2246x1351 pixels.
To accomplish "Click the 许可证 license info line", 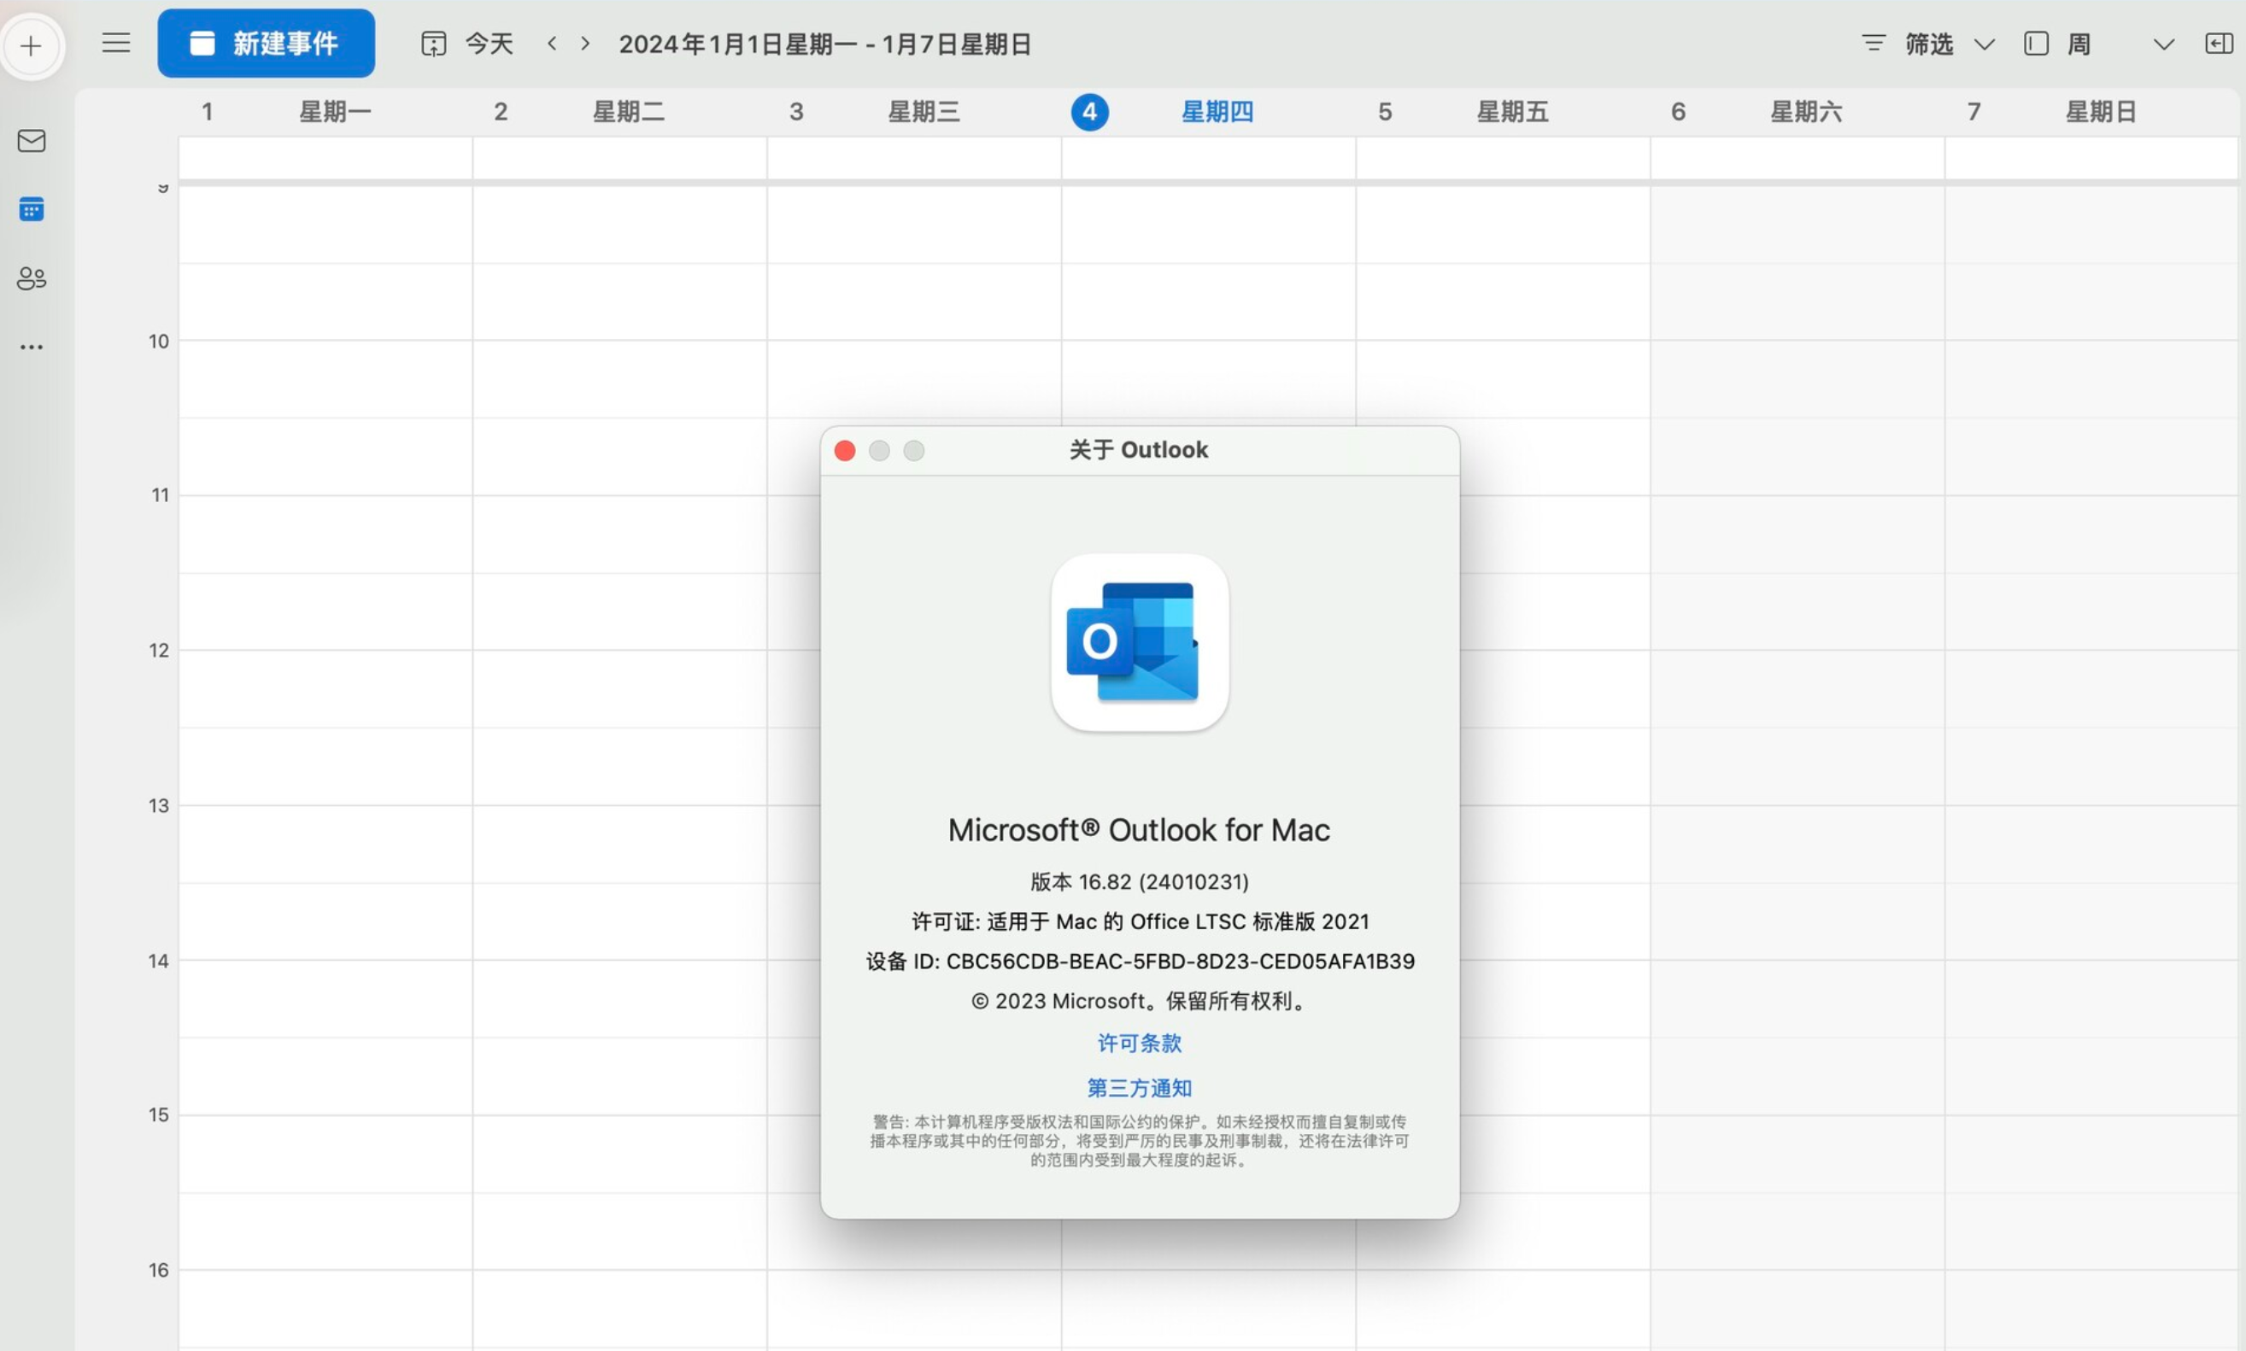I will 1140,921.
